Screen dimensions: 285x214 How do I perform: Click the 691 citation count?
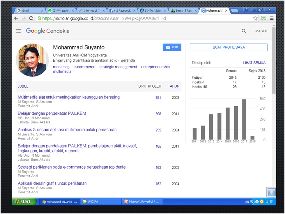[158, 98]
